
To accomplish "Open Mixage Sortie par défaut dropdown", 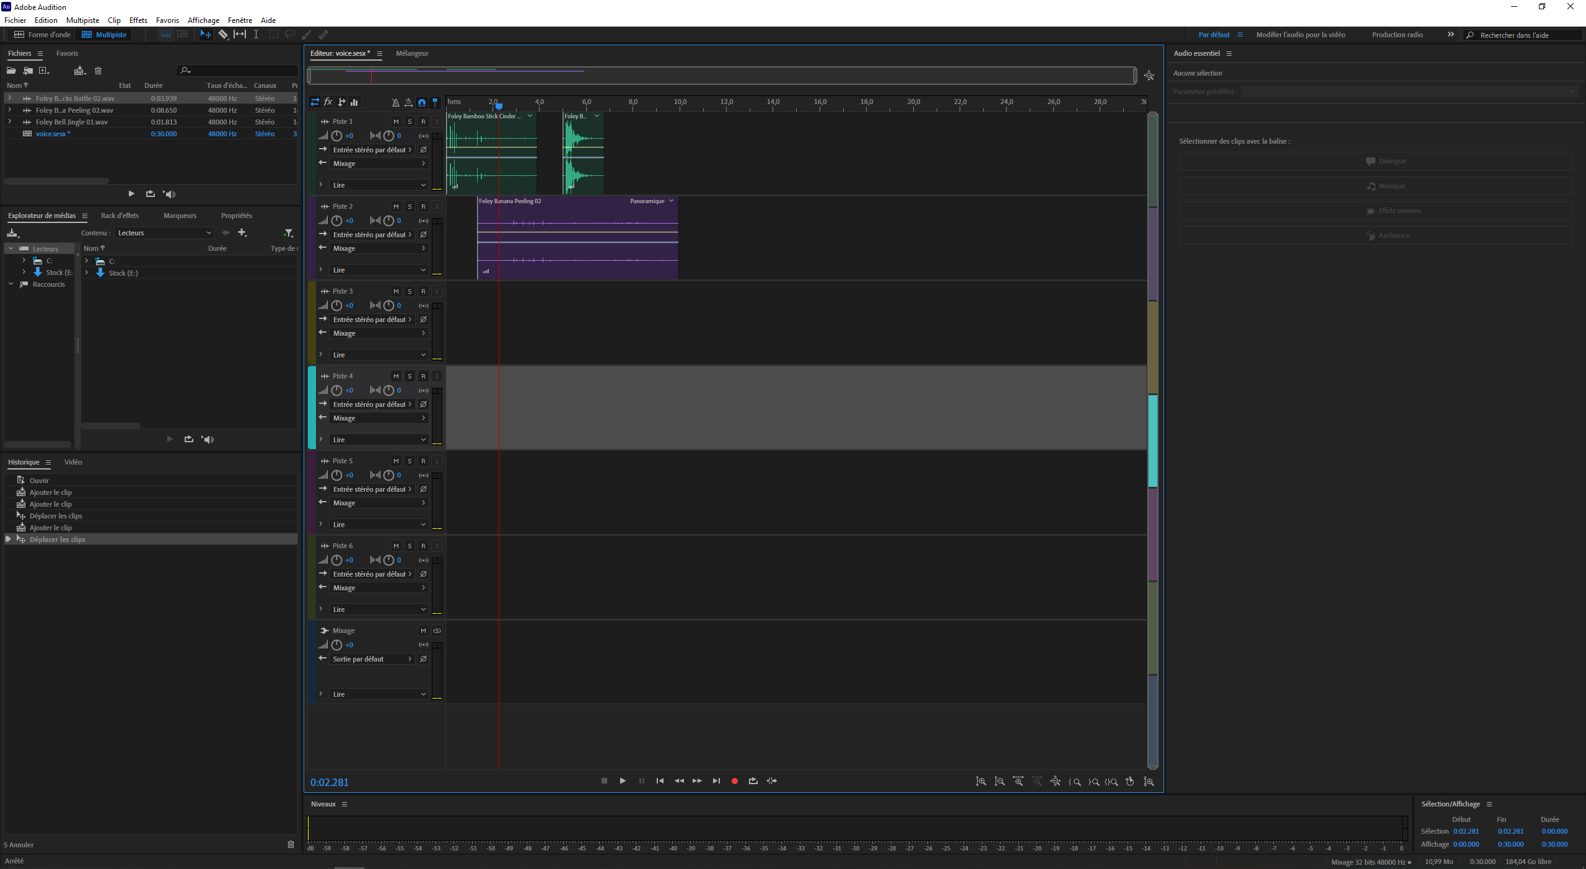I will coord(372,659).
